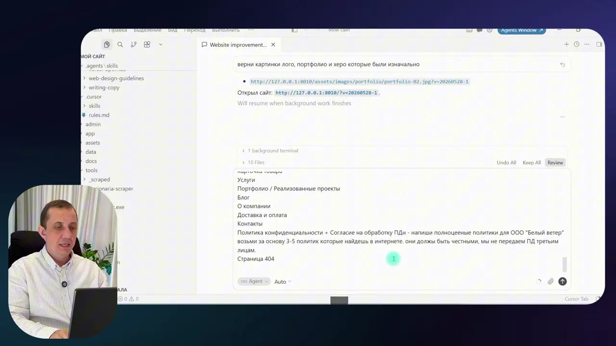Image resolution: width=616 pixels, height=346 pixels.
Task: Click Keep All changes
Action: (532, 163)
